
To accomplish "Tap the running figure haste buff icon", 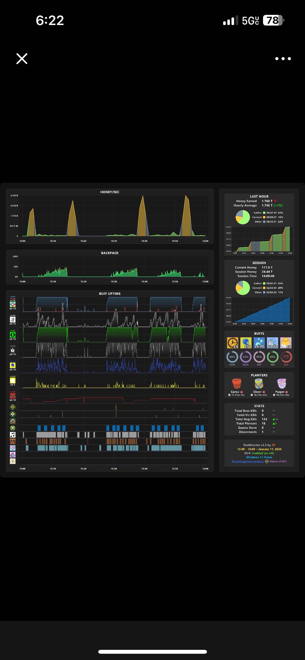I will [x=13, y=320].
